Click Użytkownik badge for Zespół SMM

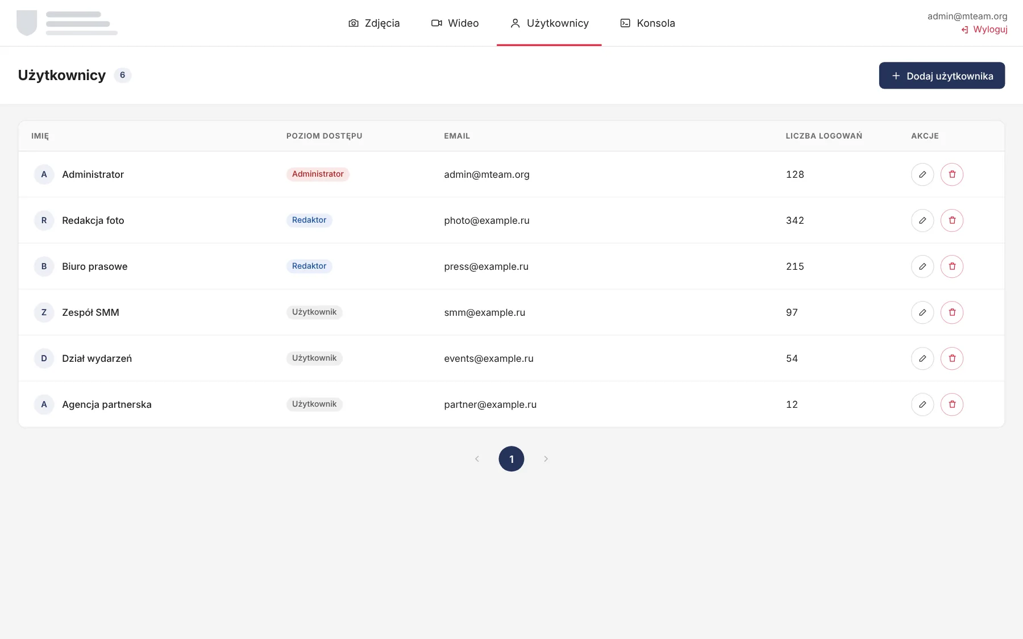click(x=314, y=312)
